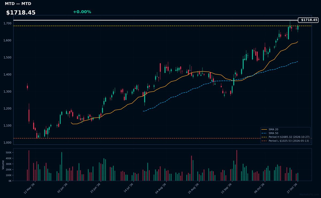Click the 1,600 price axis label
The width and height of the screenshot is (321, 198).
coord(8,41)
